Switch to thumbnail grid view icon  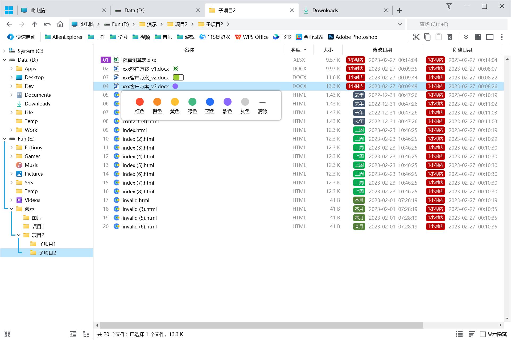coord(478,37)
